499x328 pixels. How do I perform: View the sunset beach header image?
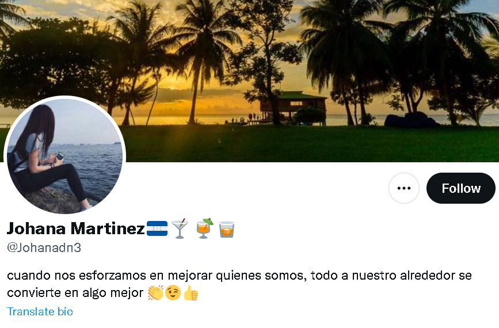250,81
